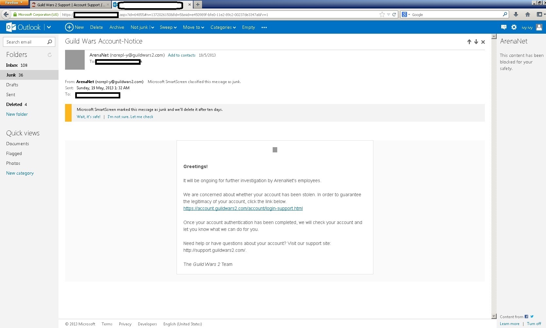Click 'I'm not sure. Let me check'
Image resolution: width=546 pixels, height=328 pixels.
130,117
